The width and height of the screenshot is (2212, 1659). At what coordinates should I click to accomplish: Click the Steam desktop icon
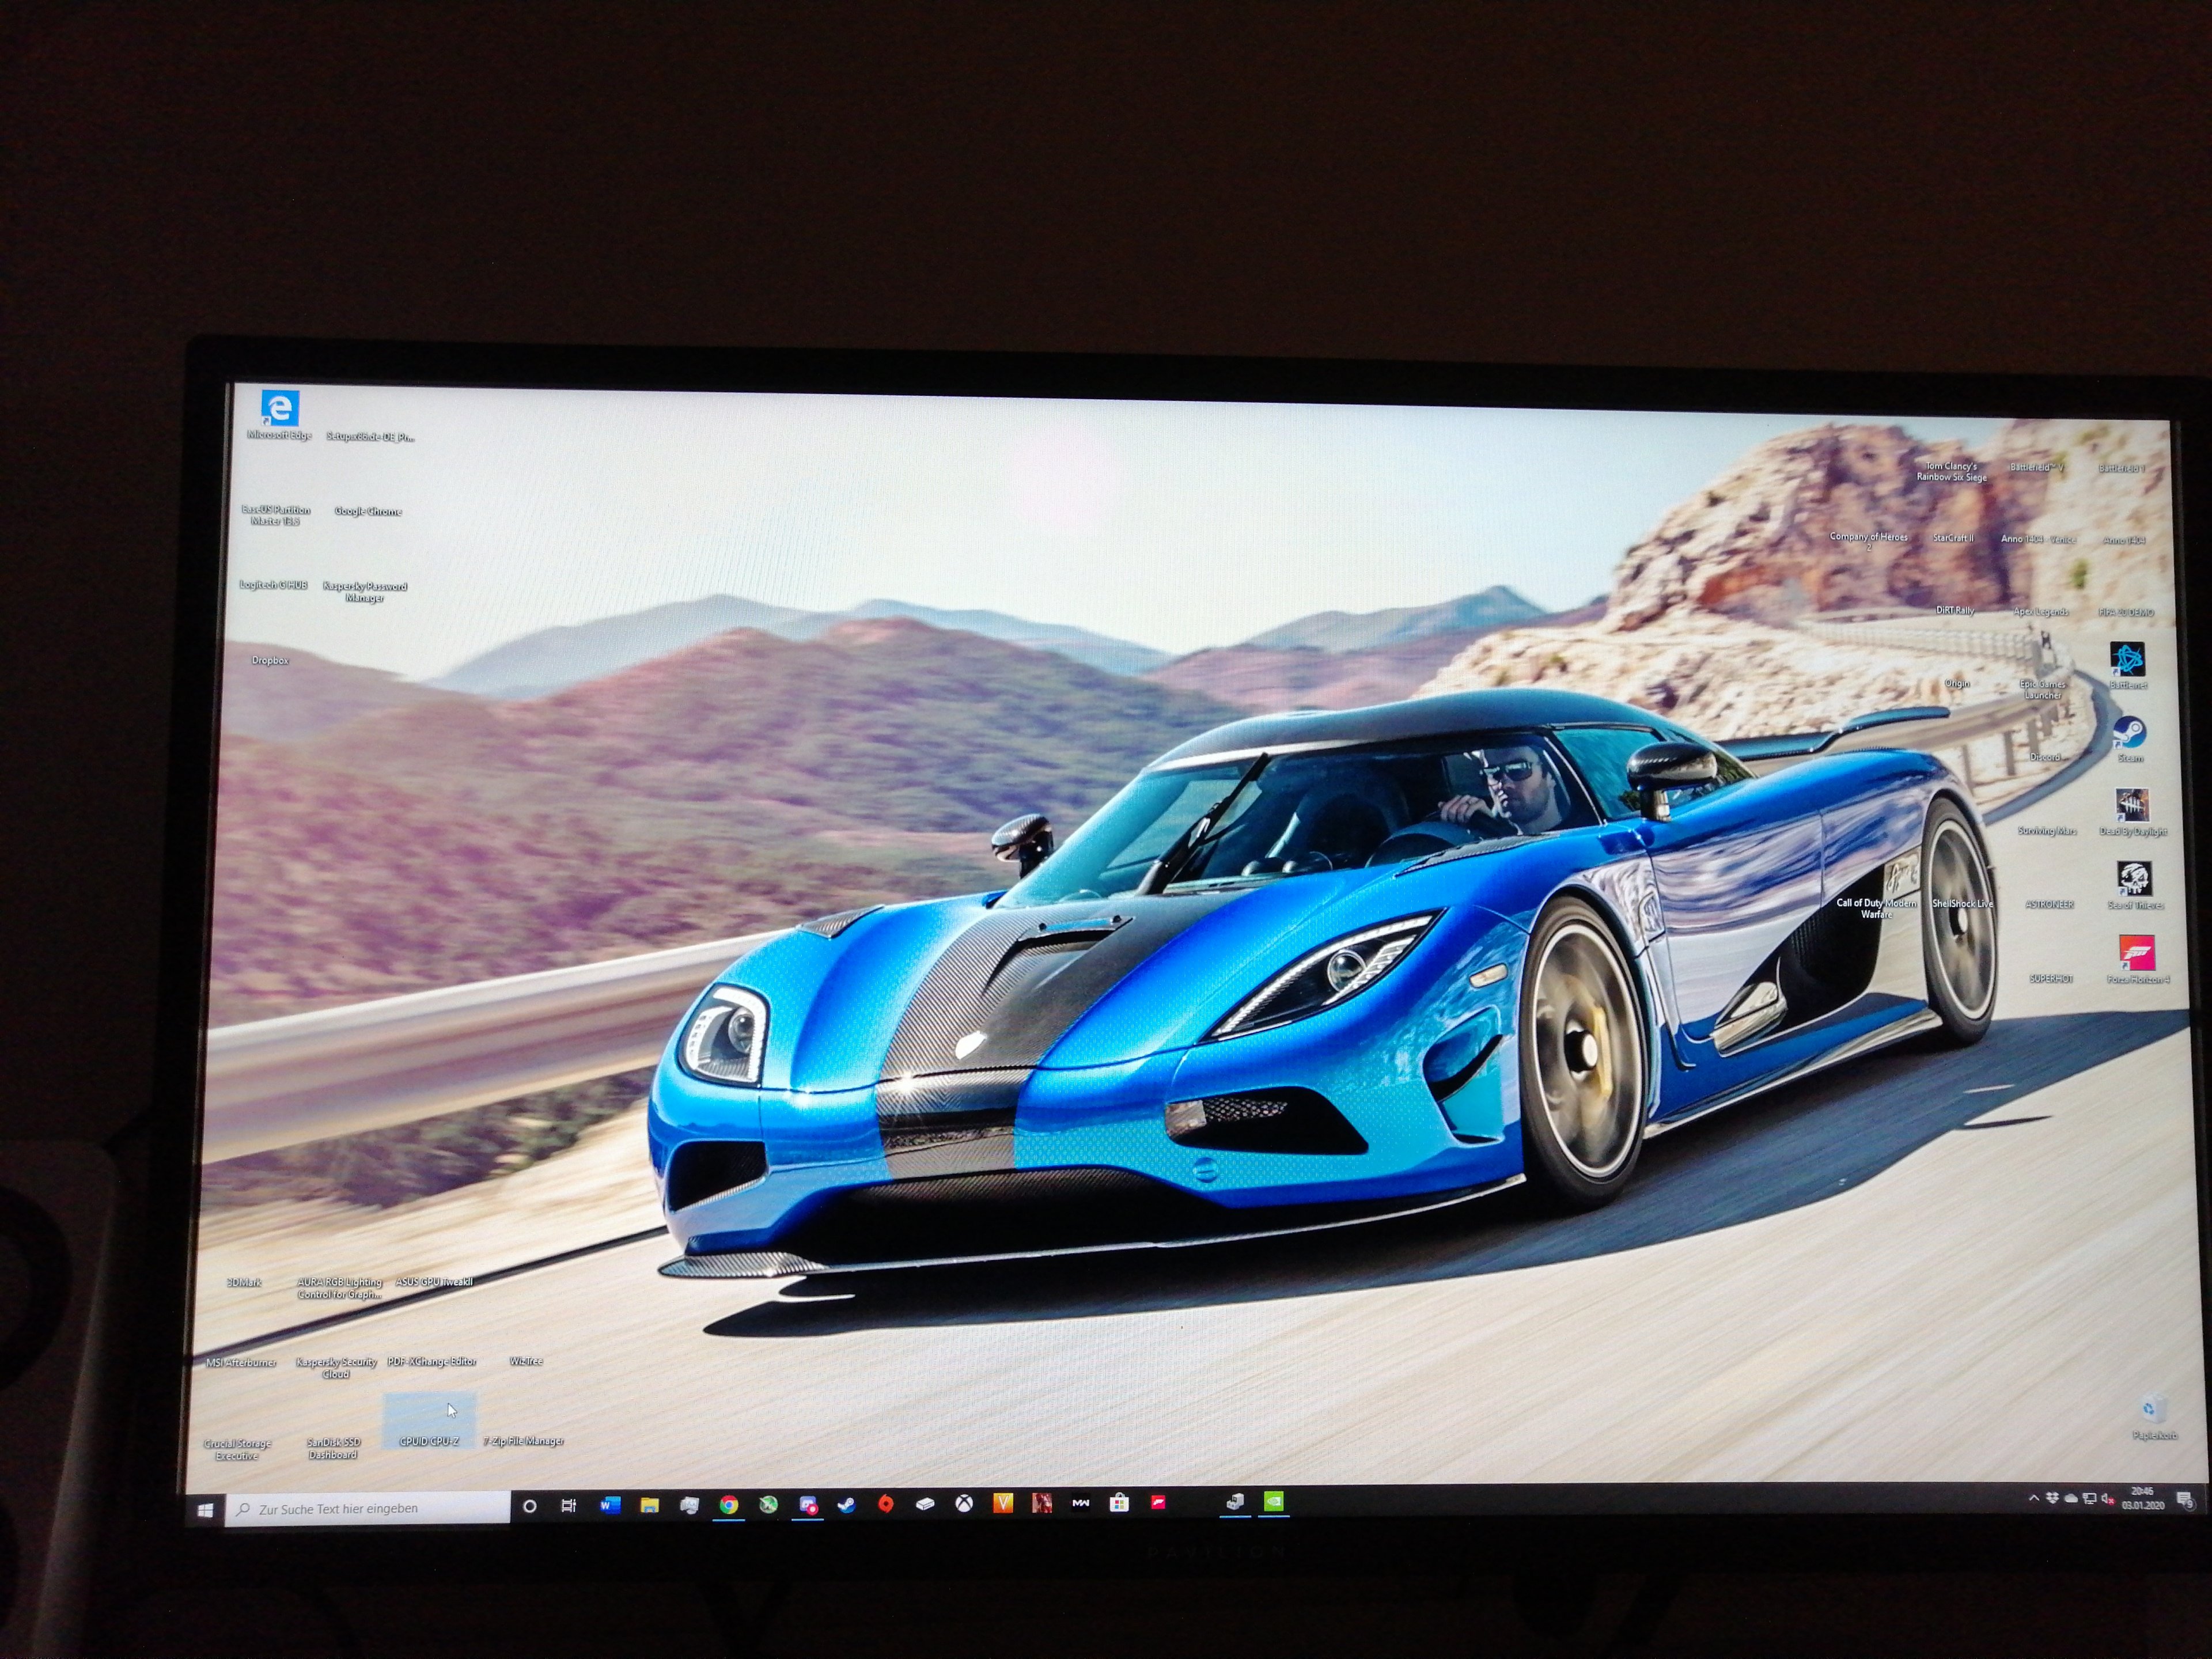(2129, 733)
